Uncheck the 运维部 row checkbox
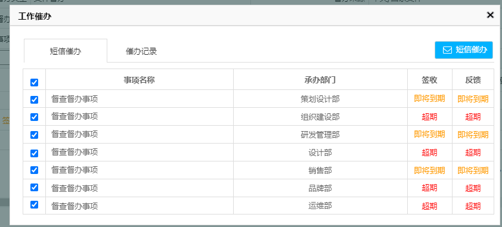The height and width of the screenshot is (227, 502). (x=34, y=204)
